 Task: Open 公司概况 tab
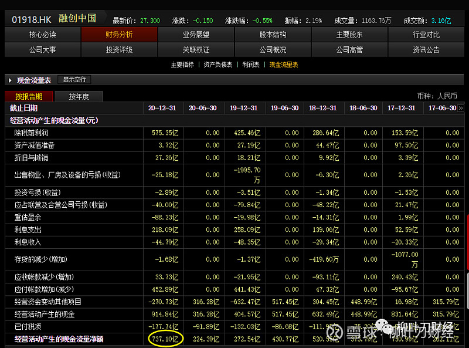point(273,50)
